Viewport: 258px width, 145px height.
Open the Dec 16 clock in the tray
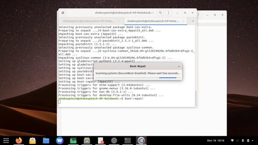click(216, 141)
